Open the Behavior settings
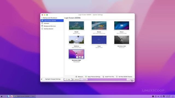The width and height of the screenshot is (175, 98). [x=80, y=77]
